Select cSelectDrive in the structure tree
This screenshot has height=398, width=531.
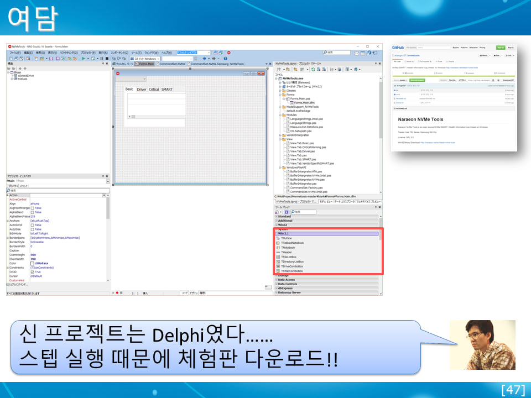[x=24, y=76]
